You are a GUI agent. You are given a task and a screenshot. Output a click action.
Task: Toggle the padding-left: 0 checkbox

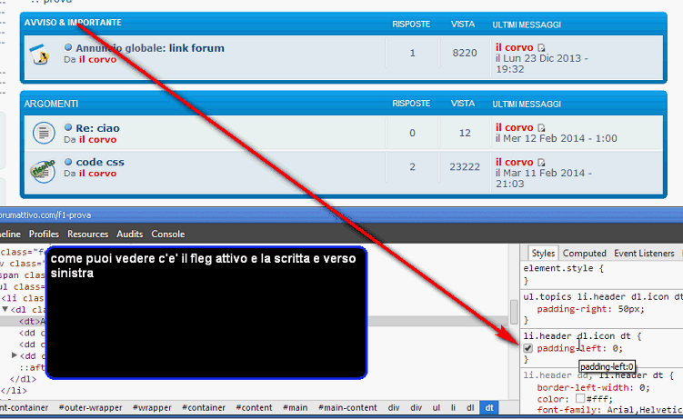[527, 348]
